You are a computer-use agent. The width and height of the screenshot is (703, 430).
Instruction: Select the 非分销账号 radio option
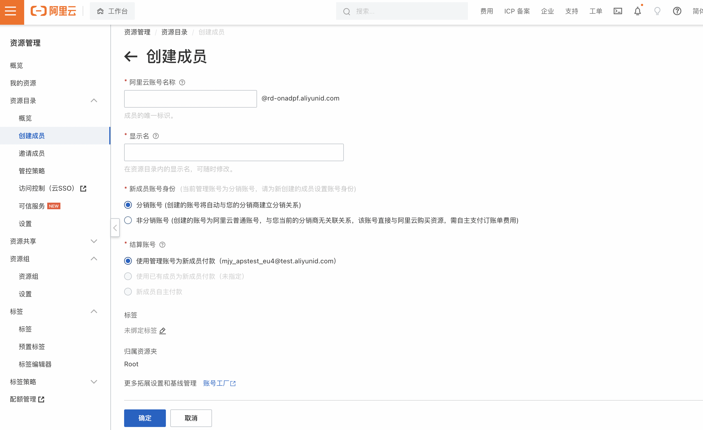(x=128, y=220)
